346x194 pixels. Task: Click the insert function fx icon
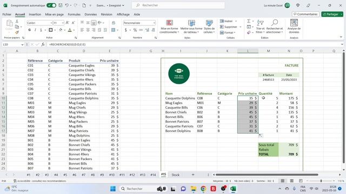click(x=43, y=44)
